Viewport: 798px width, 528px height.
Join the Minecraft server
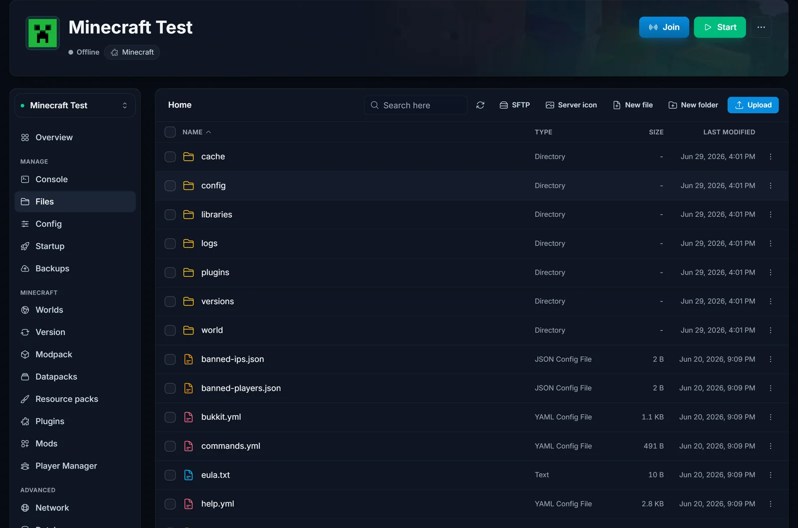tap(664, 27)
